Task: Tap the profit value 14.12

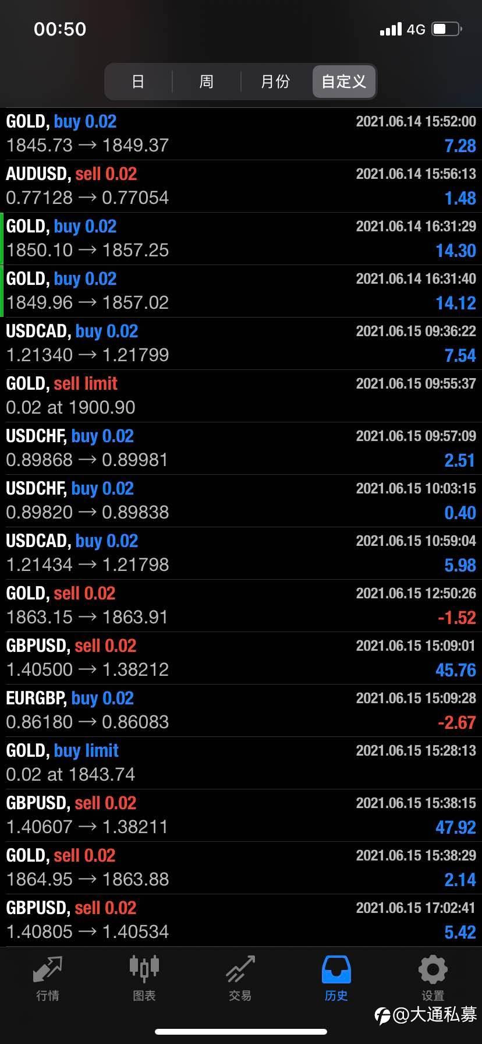Action: [456, 303]
